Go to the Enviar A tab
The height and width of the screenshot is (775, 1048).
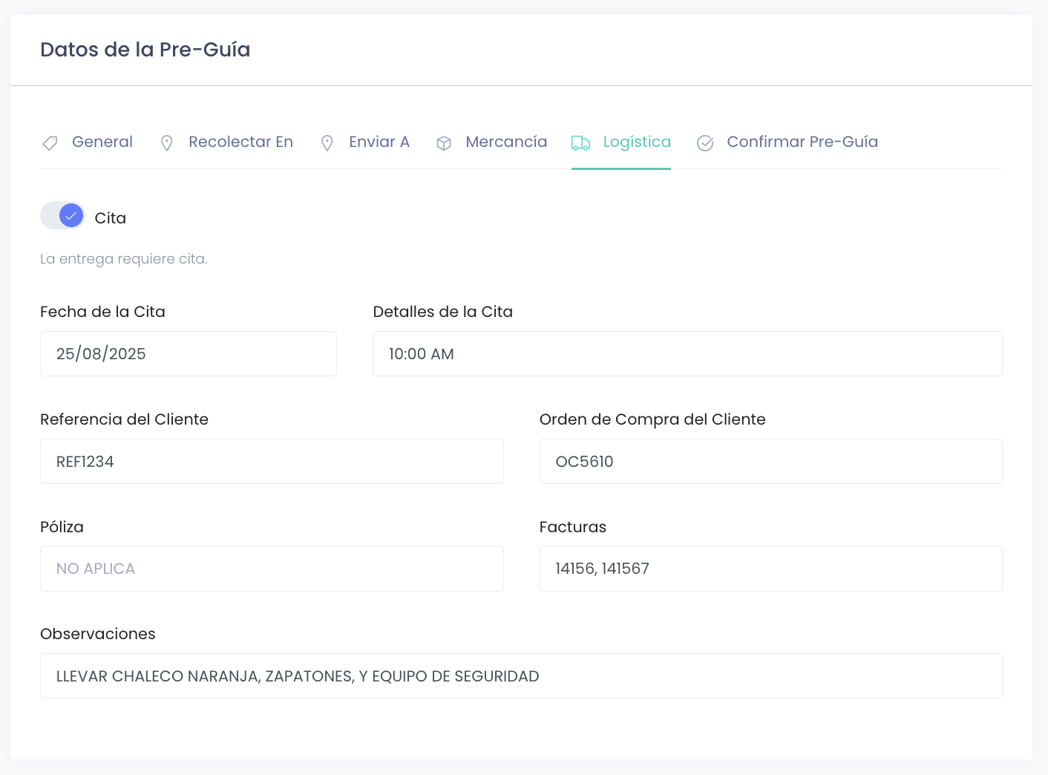[379, 142]
